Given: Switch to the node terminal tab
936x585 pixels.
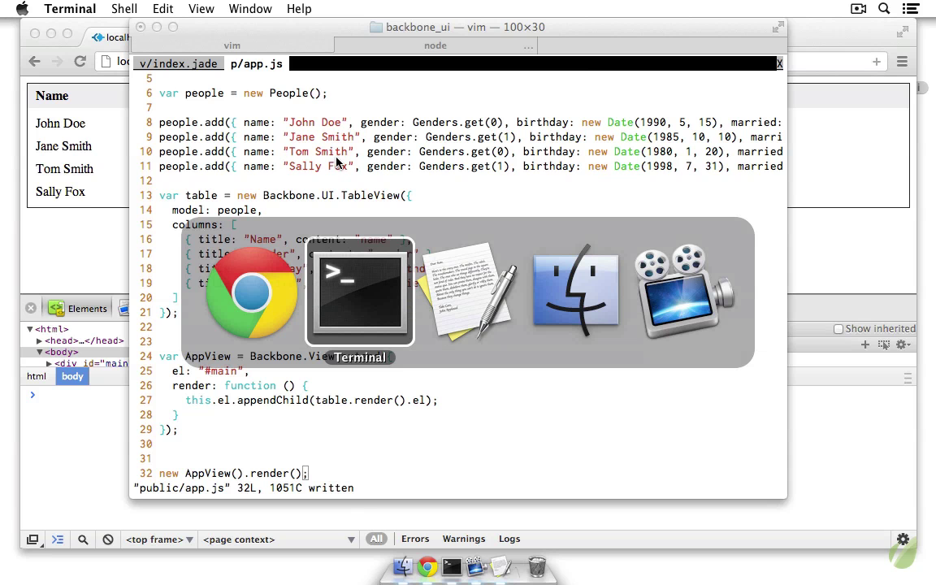Looking at the screenshot, I should pos(435,45).
